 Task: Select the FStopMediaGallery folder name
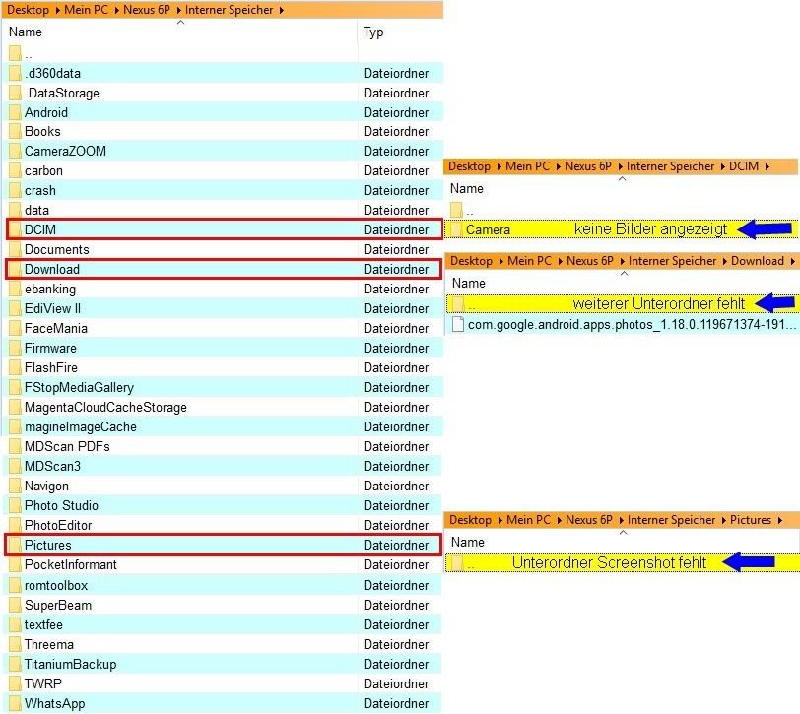coord(79,387)
